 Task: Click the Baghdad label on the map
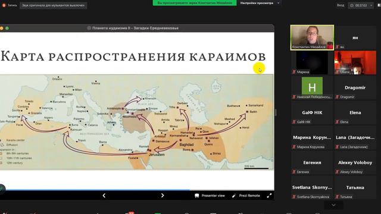tap(186, 144)
